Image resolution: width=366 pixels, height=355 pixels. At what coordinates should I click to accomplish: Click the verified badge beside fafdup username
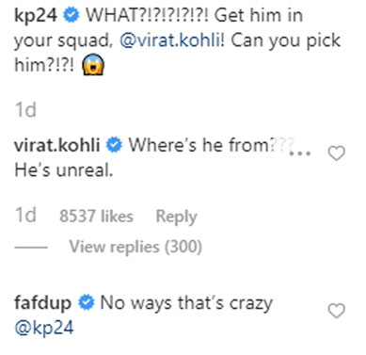tap(87, 303)
